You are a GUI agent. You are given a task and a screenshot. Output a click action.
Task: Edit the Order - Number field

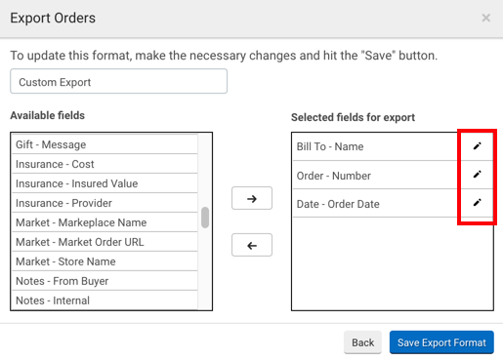(477, 175)
